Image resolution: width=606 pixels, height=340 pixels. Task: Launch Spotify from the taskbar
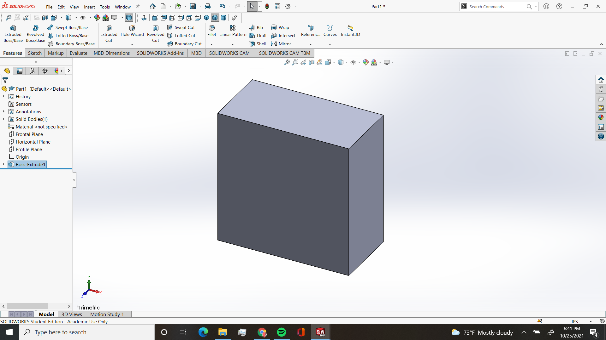(281, 332)
